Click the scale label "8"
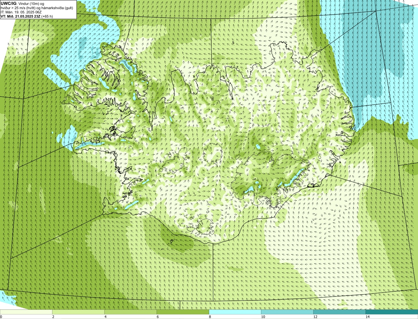Image resolution: width=418 pixels, height=319 pixels. pyautogui.click(x=210, y=317)
